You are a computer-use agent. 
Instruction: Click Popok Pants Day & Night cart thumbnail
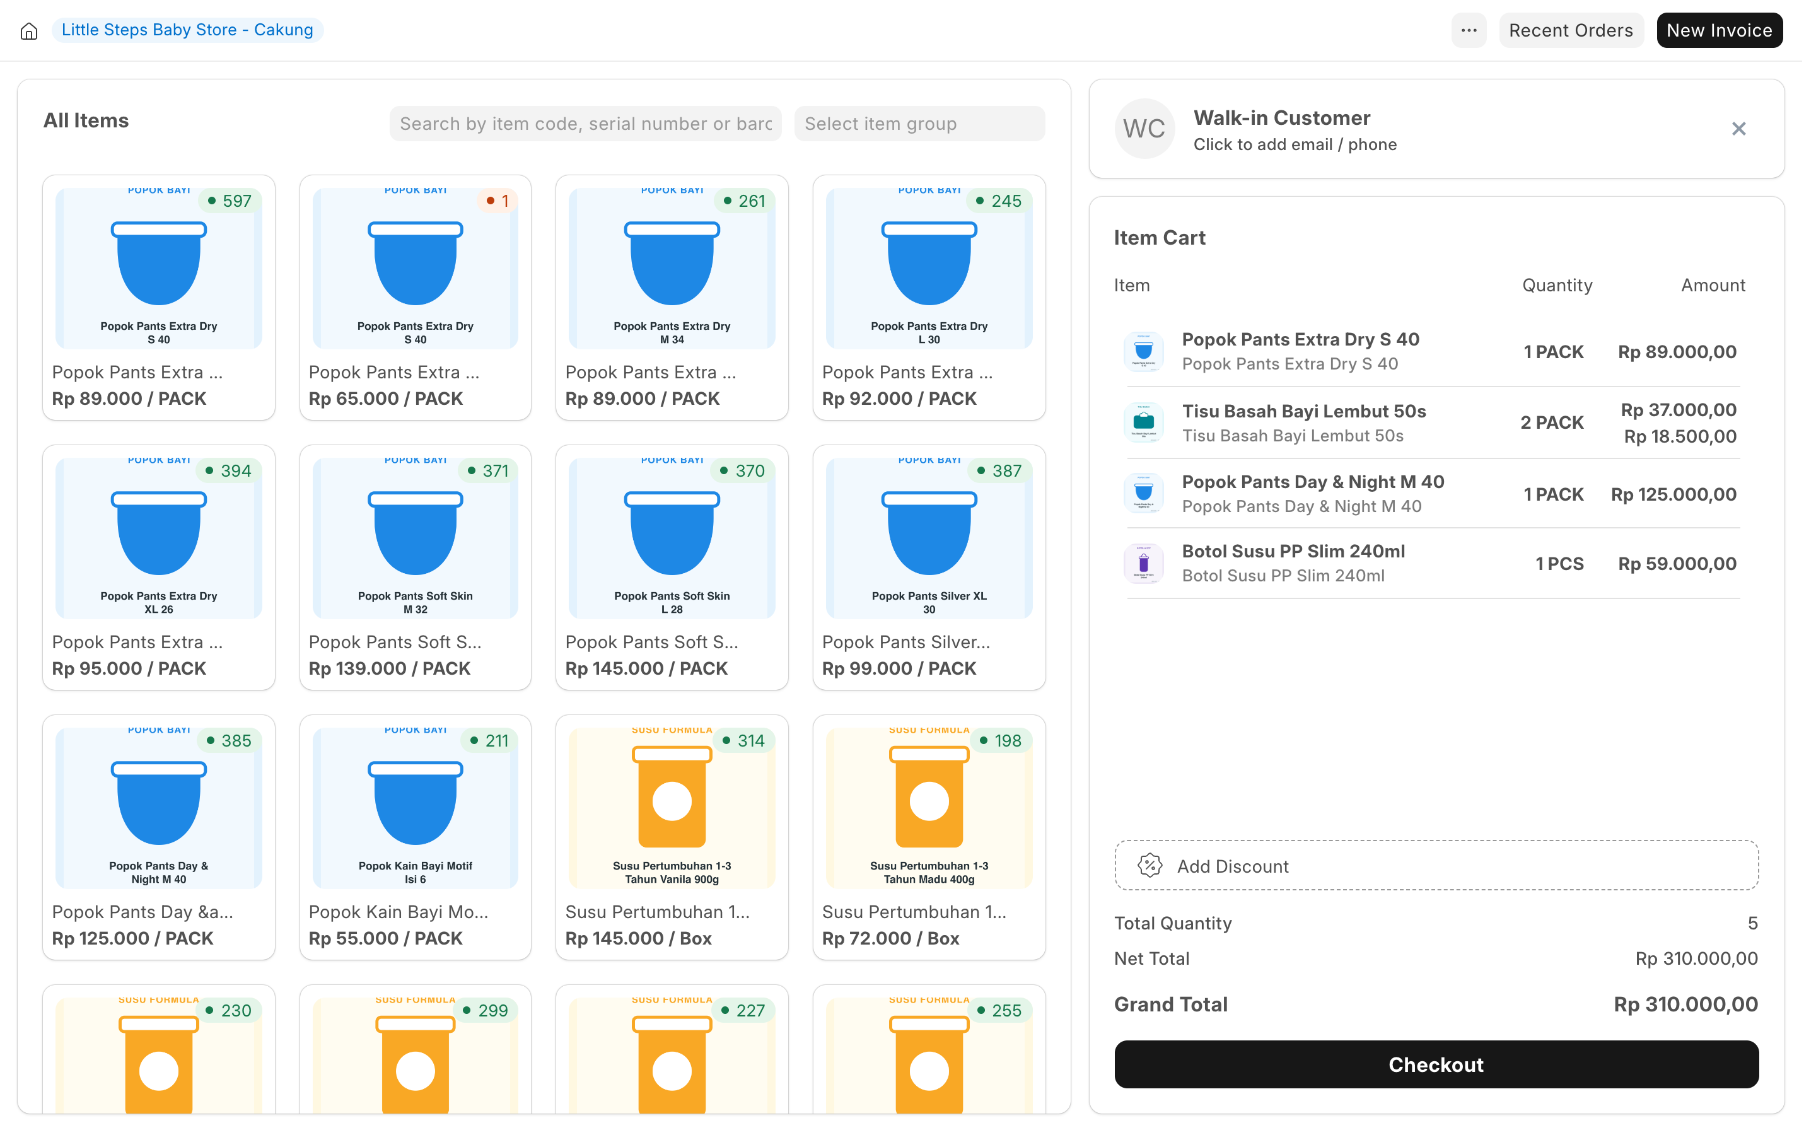1144,493
